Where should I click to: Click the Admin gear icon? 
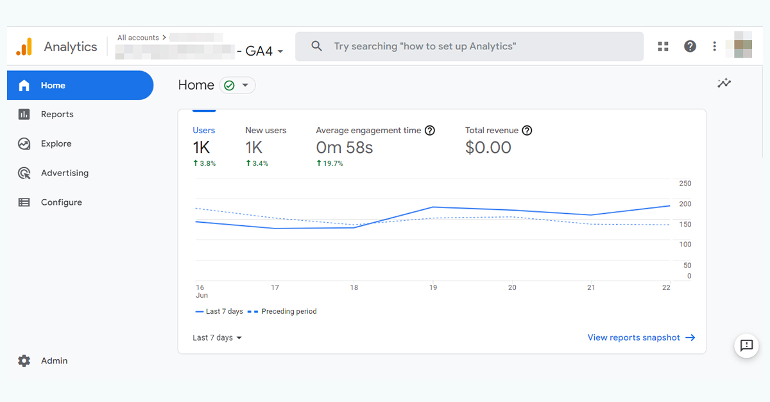click(24, 361)
